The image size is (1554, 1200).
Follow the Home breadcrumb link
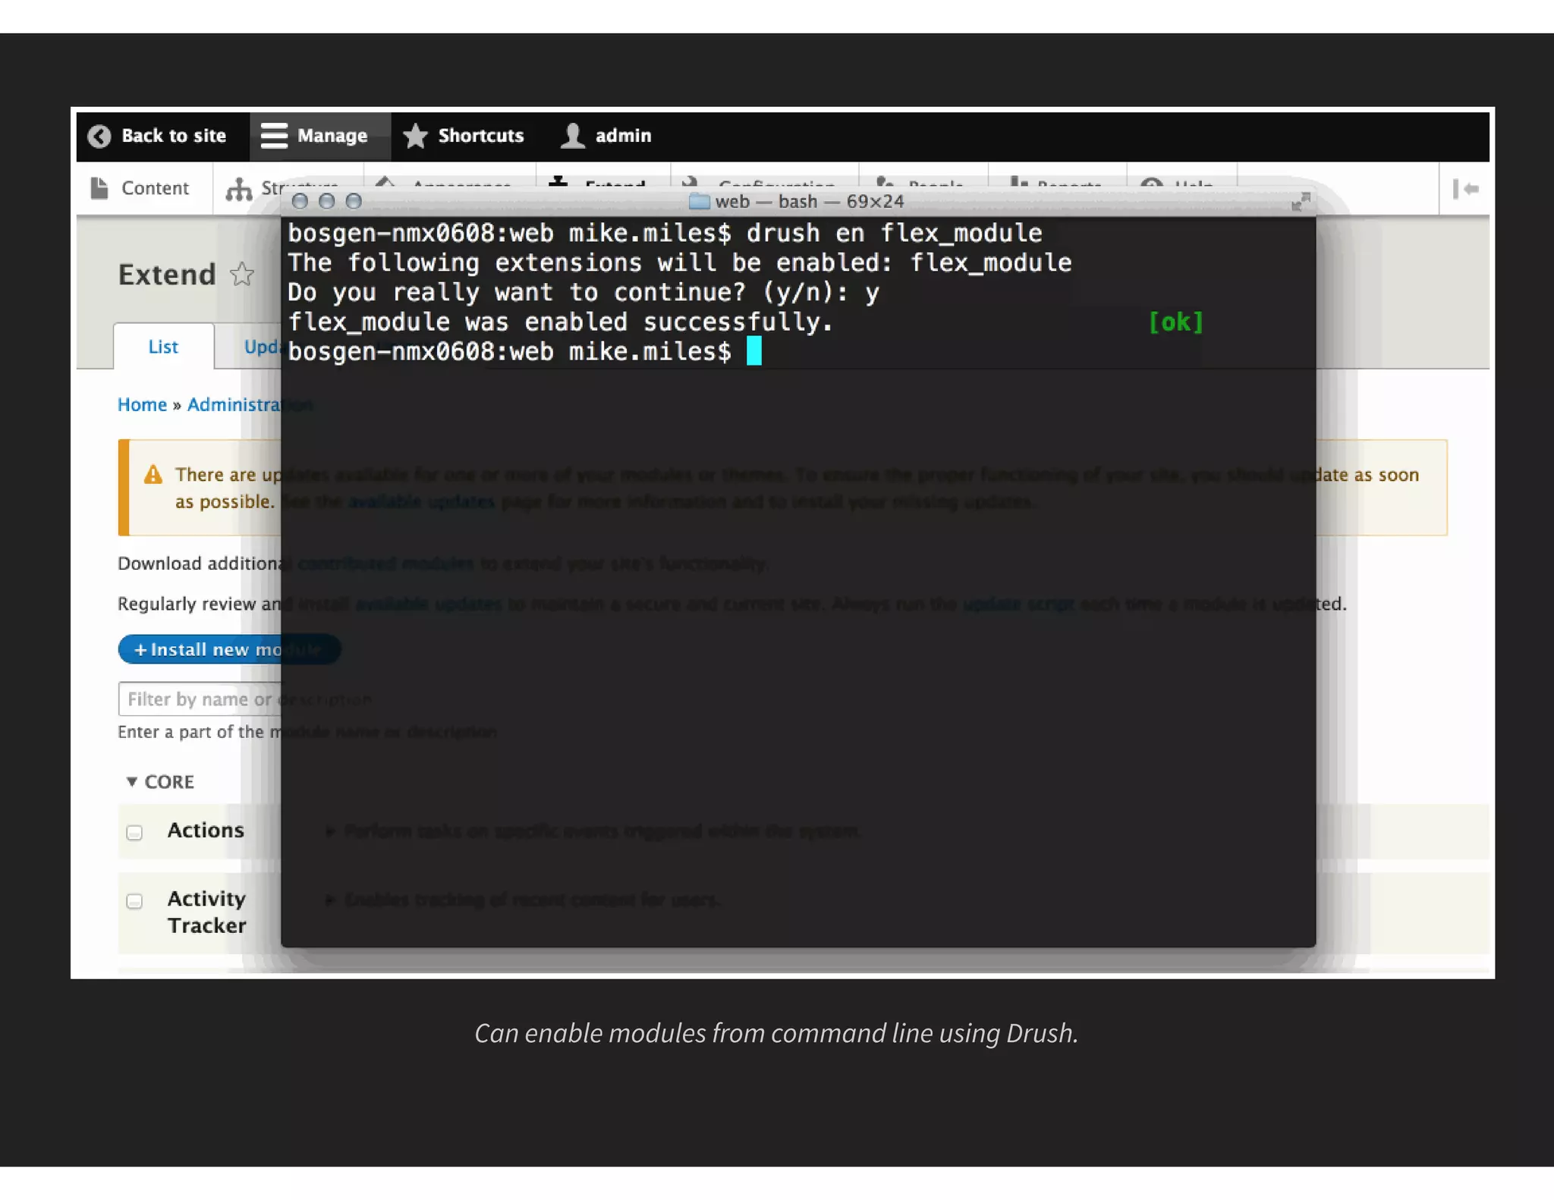click(142, 404)
